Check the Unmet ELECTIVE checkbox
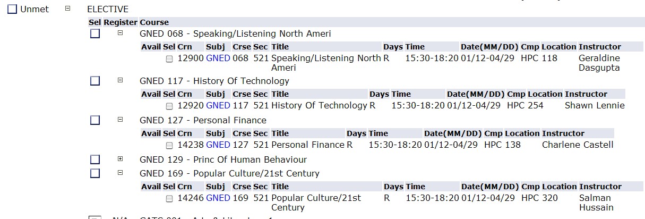The image size is (645, 219). point(12,10)
